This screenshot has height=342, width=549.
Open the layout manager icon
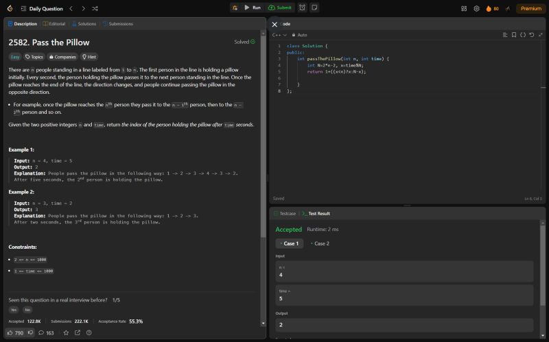point(464,8)
